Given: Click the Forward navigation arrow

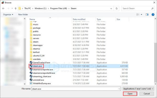Looking at the screenshot, I should [8, 9].
